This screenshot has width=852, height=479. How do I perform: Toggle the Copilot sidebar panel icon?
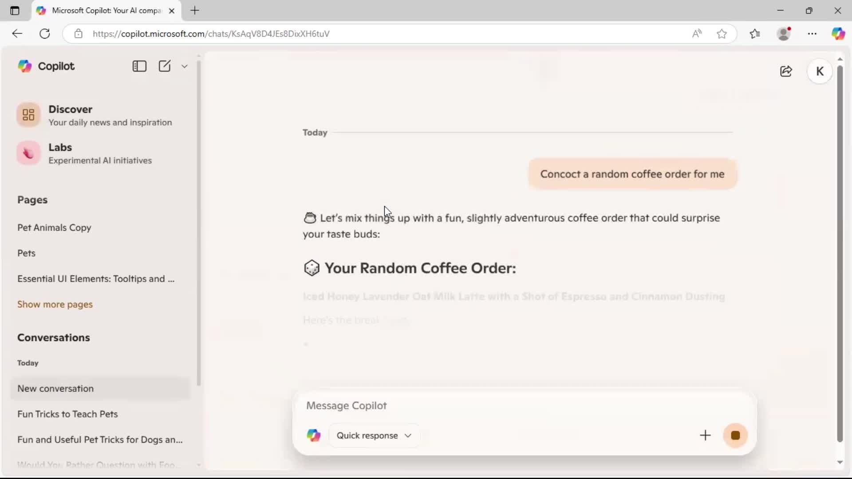point(139,66)
